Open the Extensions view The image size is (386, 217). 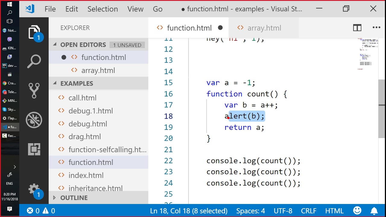pyautogui.click(x=34, y=149)
